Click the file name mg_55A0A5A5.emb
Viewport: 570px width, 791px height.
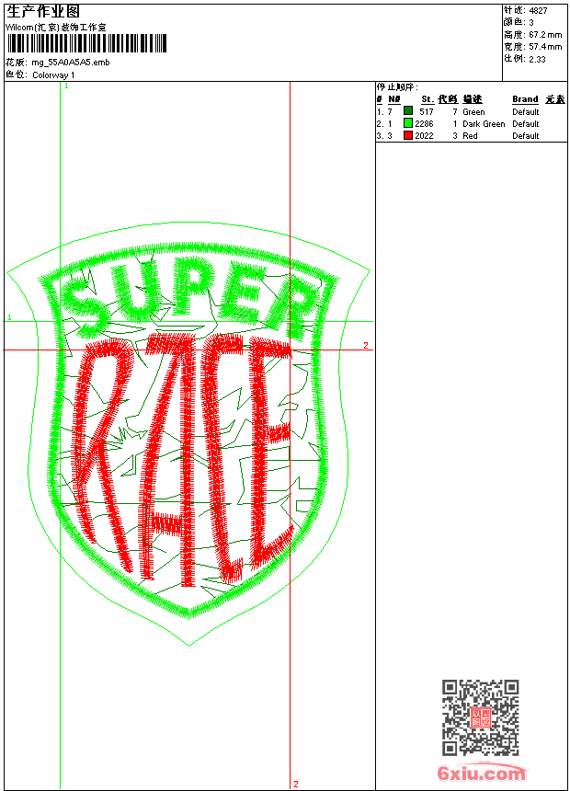[x=71, y=63]
